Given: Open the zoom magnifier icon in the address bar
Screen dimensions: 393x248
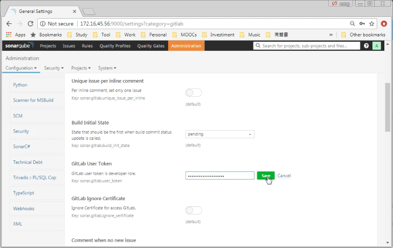Looking at the screenshot, I should pos(352,24).
